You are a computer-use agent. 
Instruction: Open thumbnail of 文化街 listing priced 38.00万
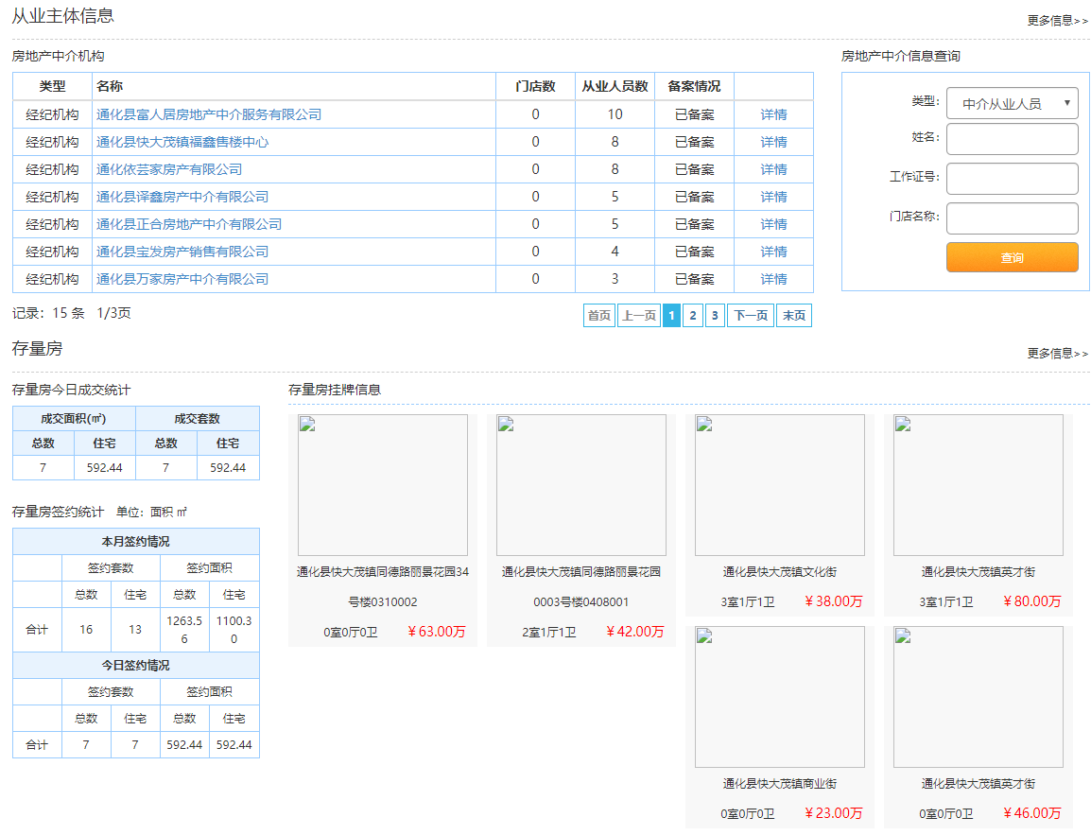pyautogui.click(x=779, y=485)
